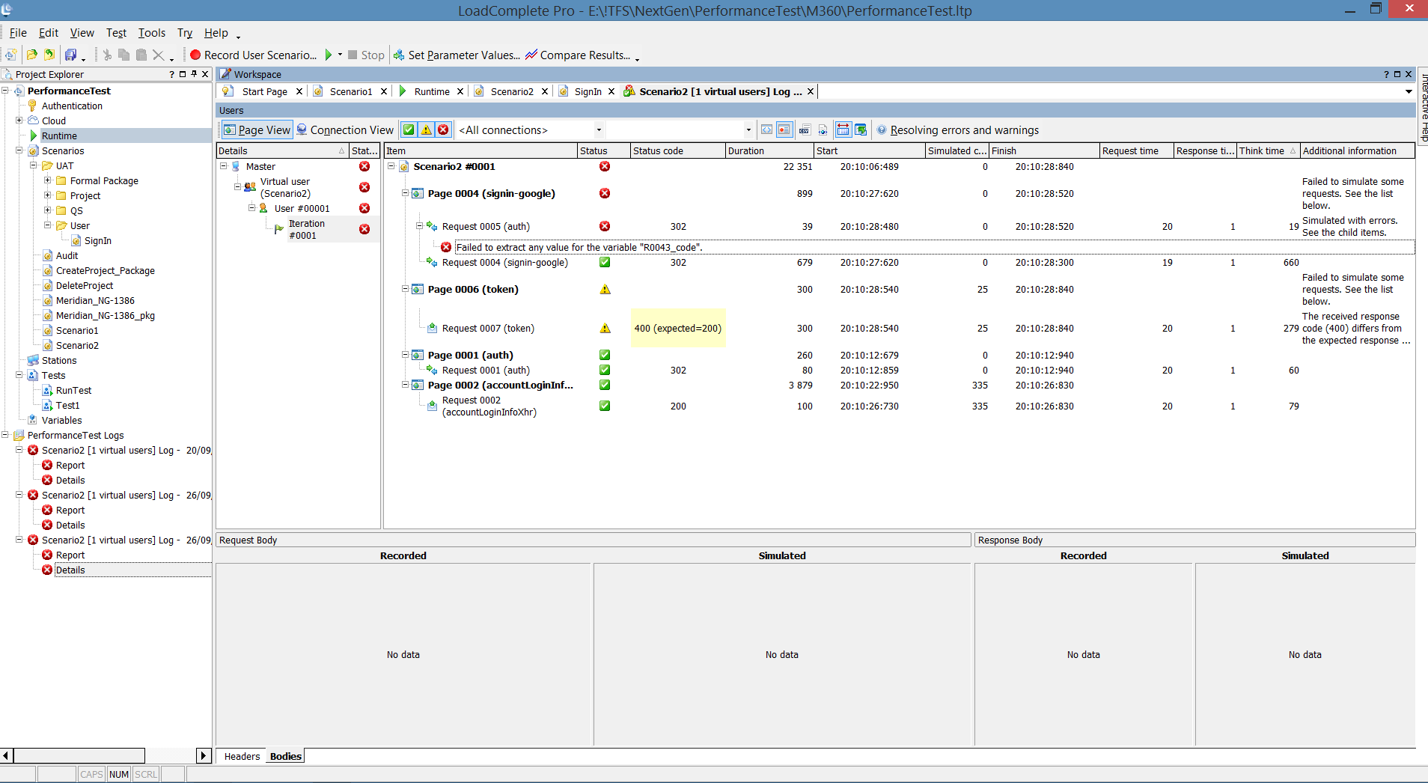
Task: Collapse Page 0006 (token) row
Action: coord(405,289)
